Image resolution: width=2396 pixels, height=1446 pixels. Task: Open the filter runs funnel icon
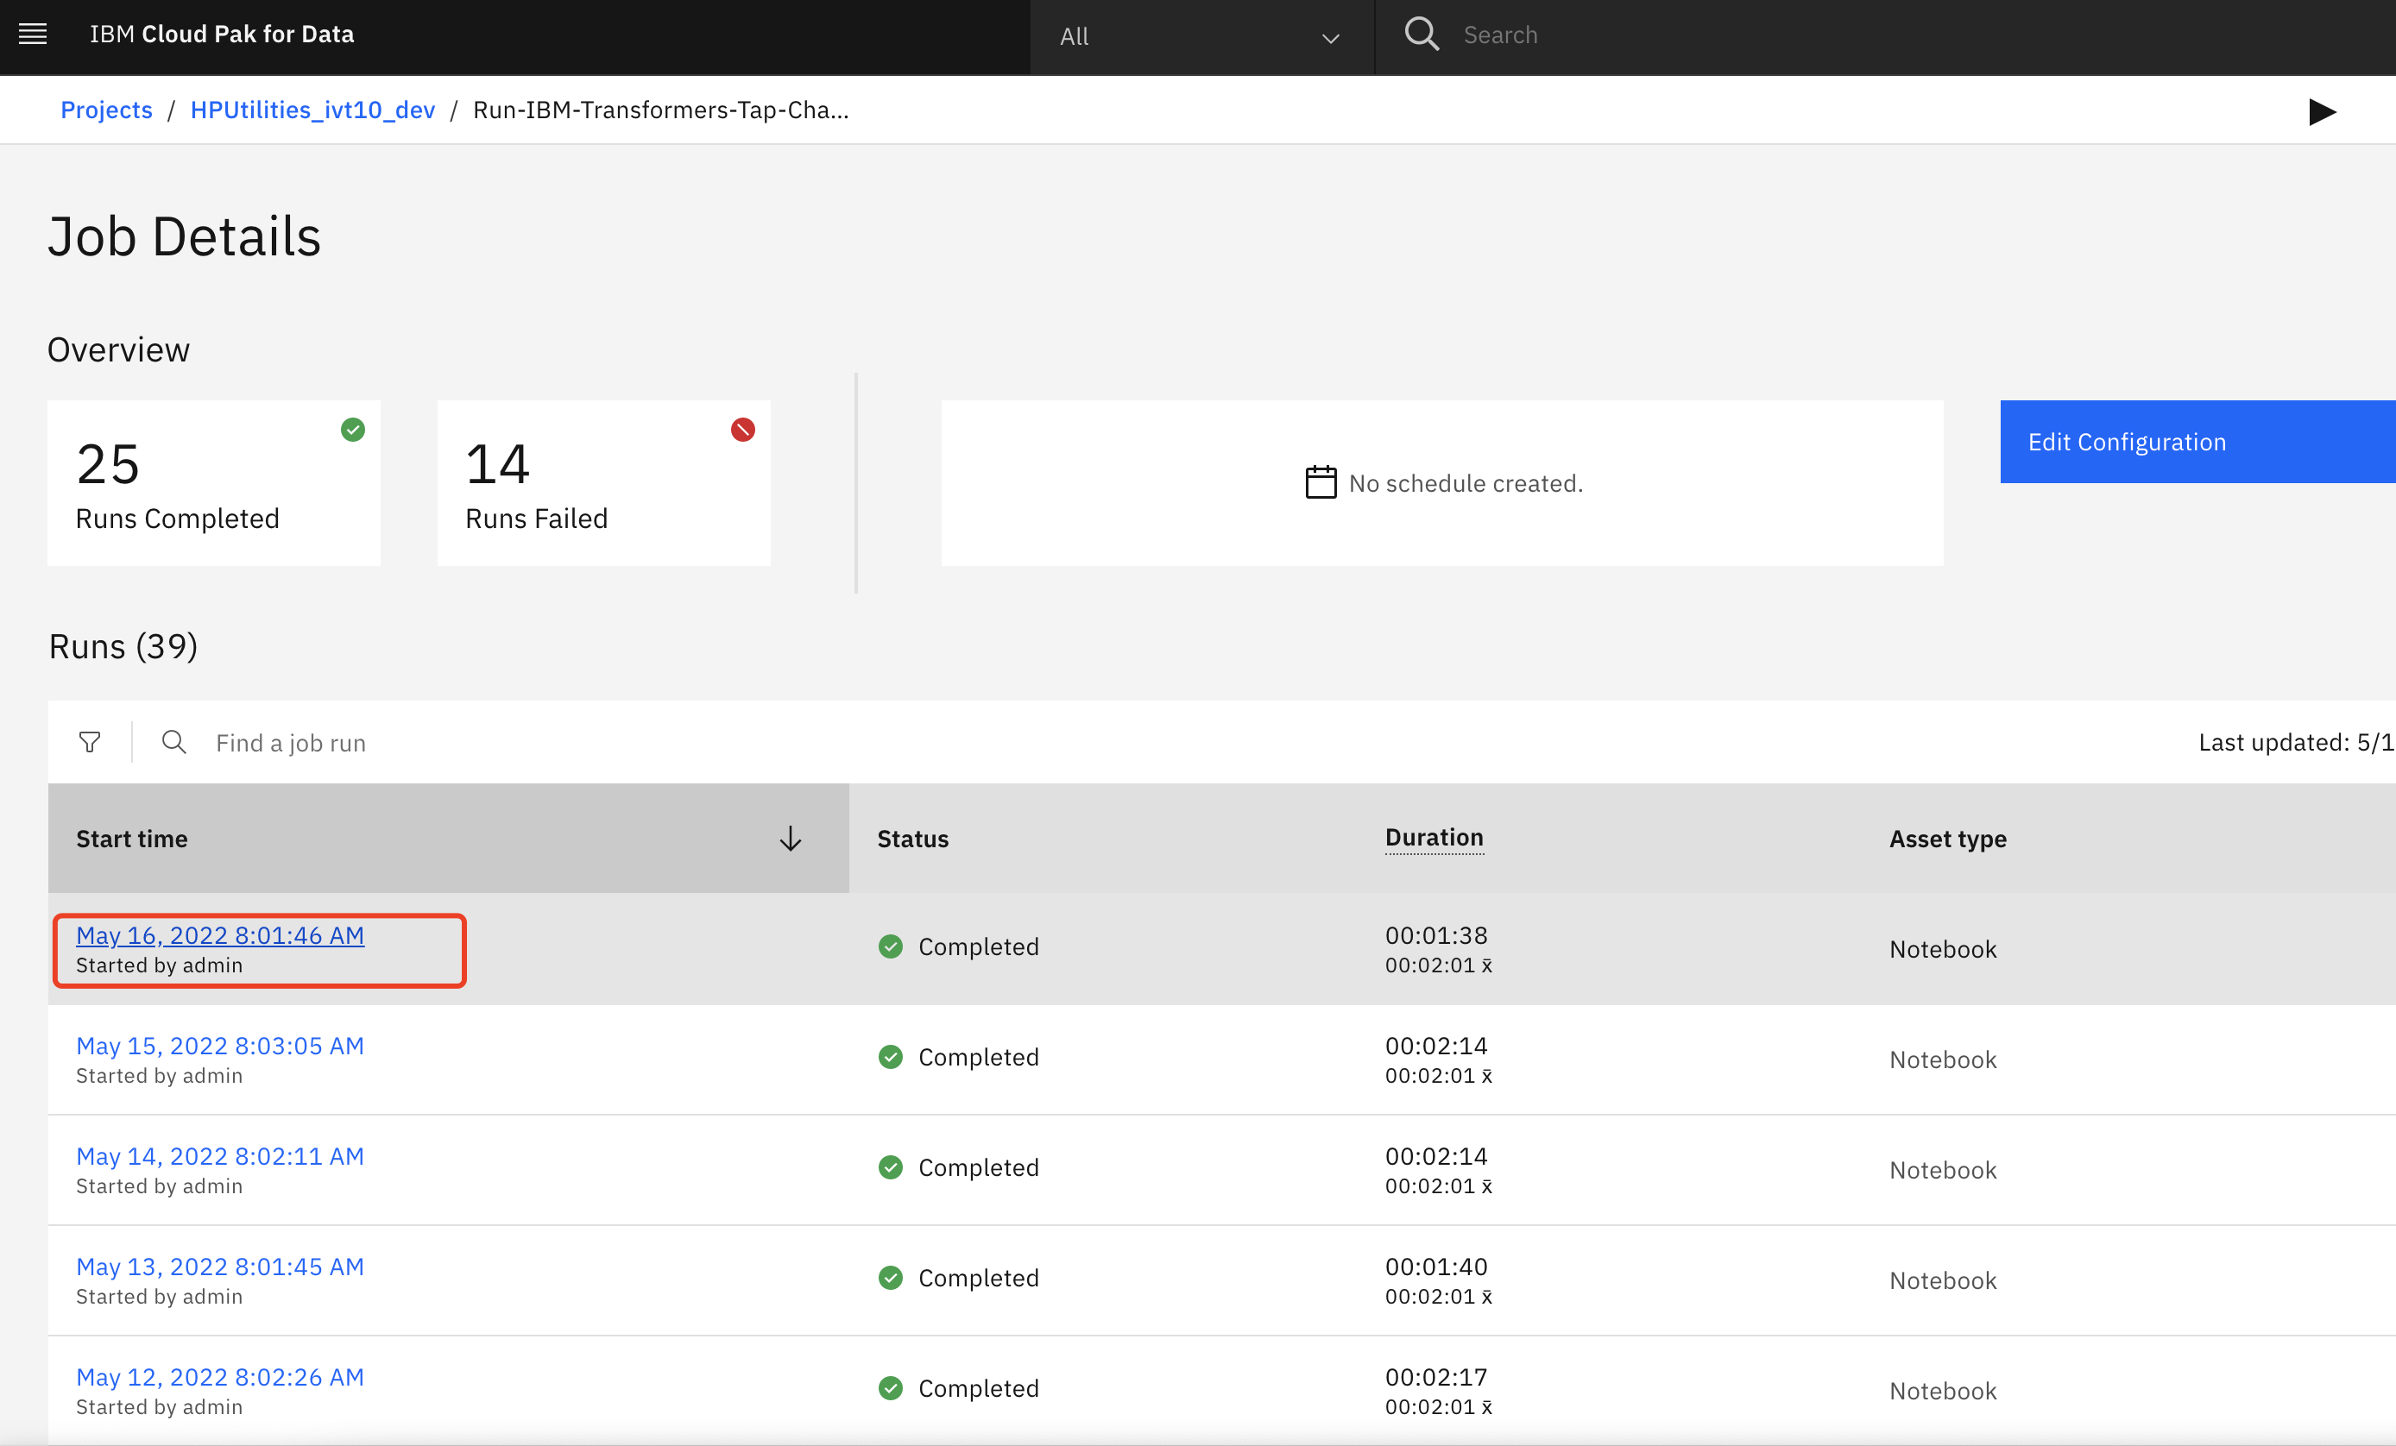click(x=90, y=743)
